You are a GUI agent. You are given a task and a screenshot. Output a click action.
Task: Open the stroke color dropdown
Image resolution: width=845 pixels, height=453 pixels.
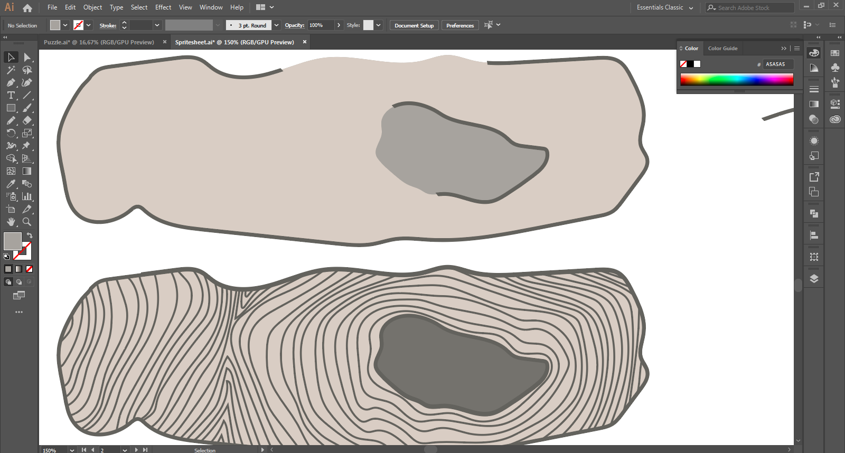pyautogui.click(x=88, y=25)
